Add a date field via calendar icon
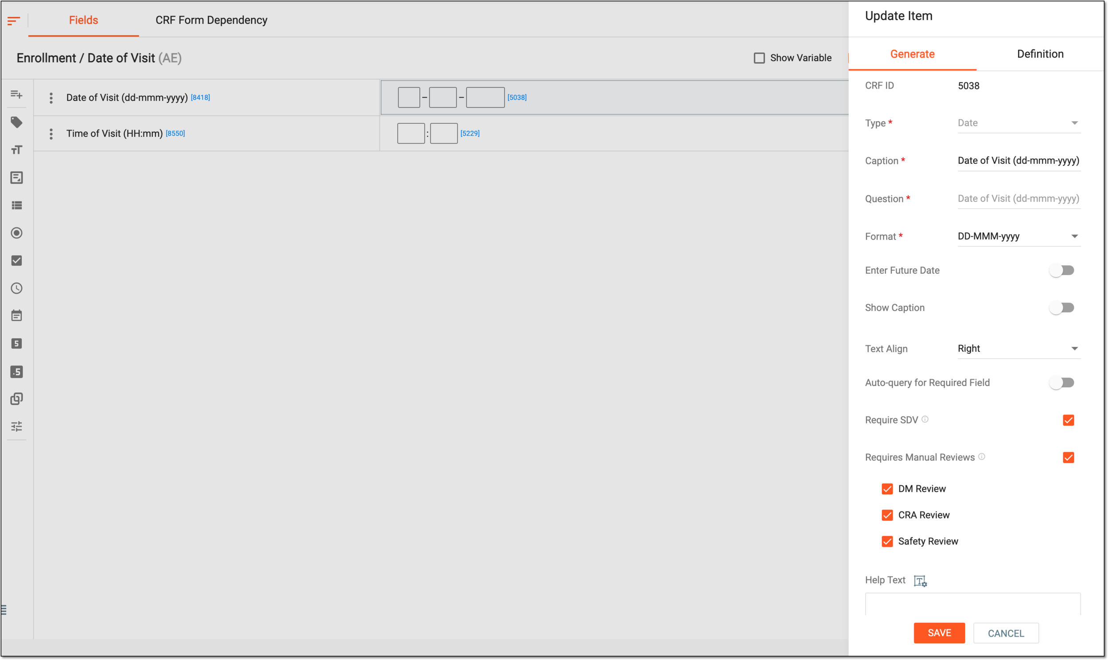1108x660 pixels. point(16,316)
